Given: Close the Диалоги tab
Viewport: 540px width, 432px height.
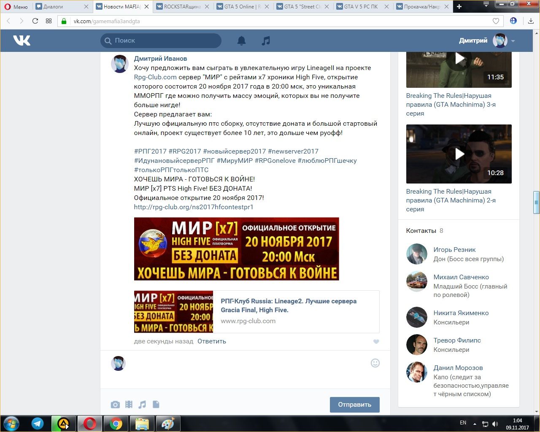Looking at the screenshot, I should tap(86, 7).
